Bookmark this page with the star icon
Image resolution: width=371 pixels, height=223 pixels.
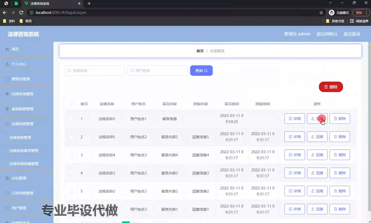pyautogui.click(x=321, y=13)
